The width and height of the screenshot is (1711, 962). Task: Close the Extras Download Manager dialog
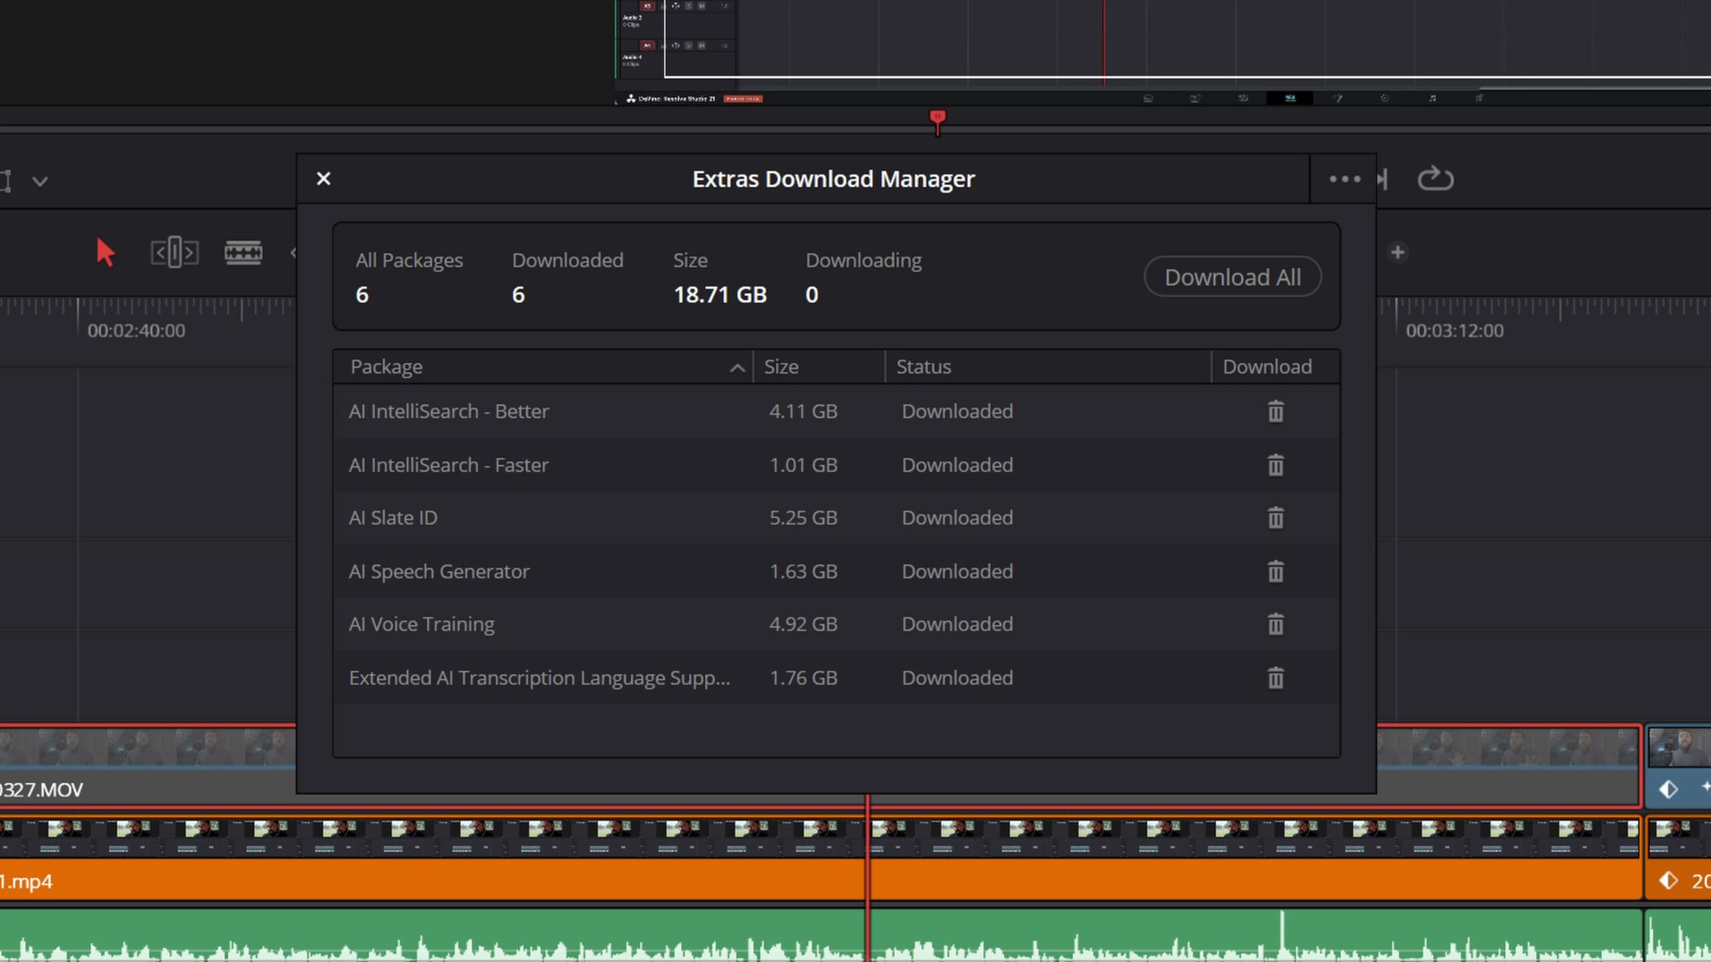[x=323, y=178]
